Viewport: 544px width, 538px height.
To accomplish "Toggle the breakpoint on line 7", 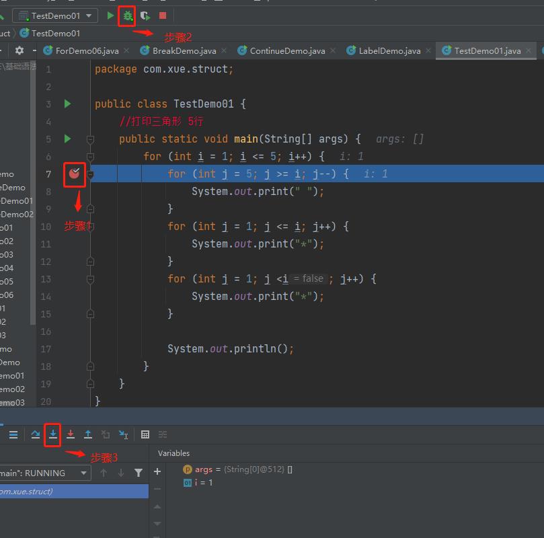I will [x=74, y=173].
